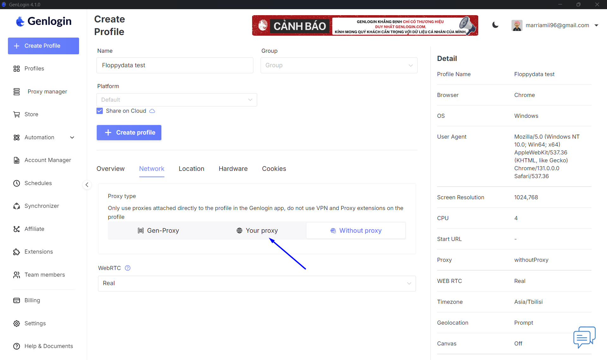The height and width of the screenshot is (360, 607).
Task: Click the Genlogin logo
Action: click(x=44, y=21)
